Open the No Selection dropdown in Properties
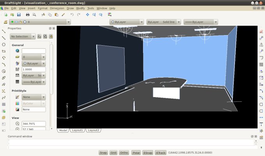 23,36
